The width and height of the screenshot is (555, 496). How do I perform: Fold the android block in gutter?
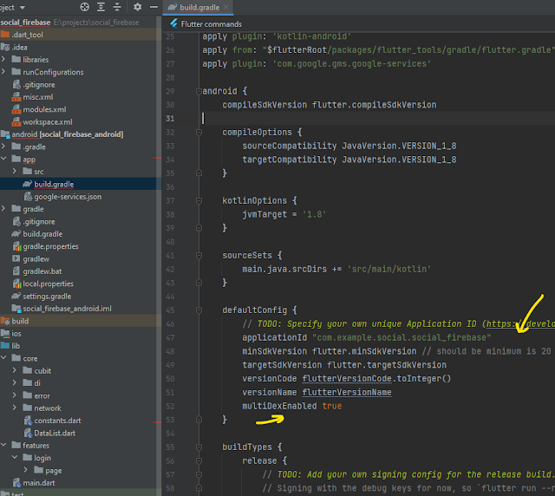coord(197,90)
